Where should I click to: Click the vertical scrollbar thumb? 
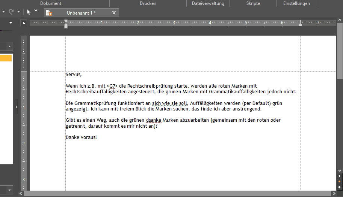(x=340, y=51)
